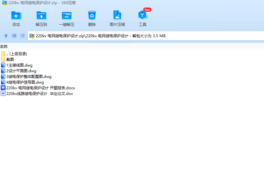Click the Word icon of 毕业论文.doc

coord(3,93)
